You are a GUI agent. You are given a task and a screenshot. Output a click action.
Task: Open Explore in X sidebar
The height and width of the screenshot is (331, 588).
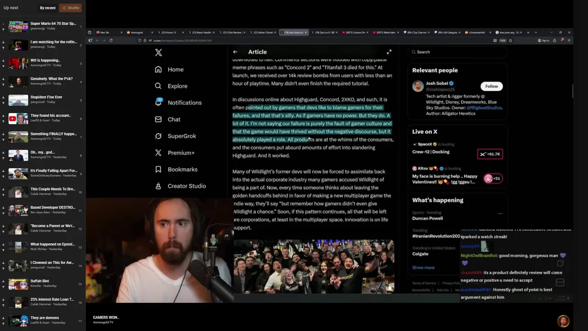pos(171,86)
